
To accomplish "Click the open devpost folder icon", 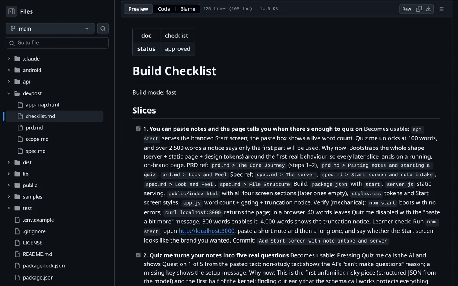I will point(17,93).
